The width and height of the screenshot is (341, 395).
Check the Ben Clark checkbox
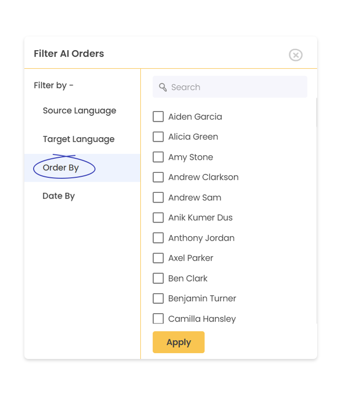pos(158,279)
